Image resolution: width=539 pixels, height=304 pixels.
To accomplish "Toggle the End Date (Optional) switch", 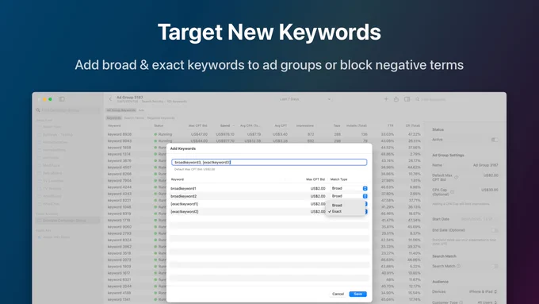I will coord(495,230).
